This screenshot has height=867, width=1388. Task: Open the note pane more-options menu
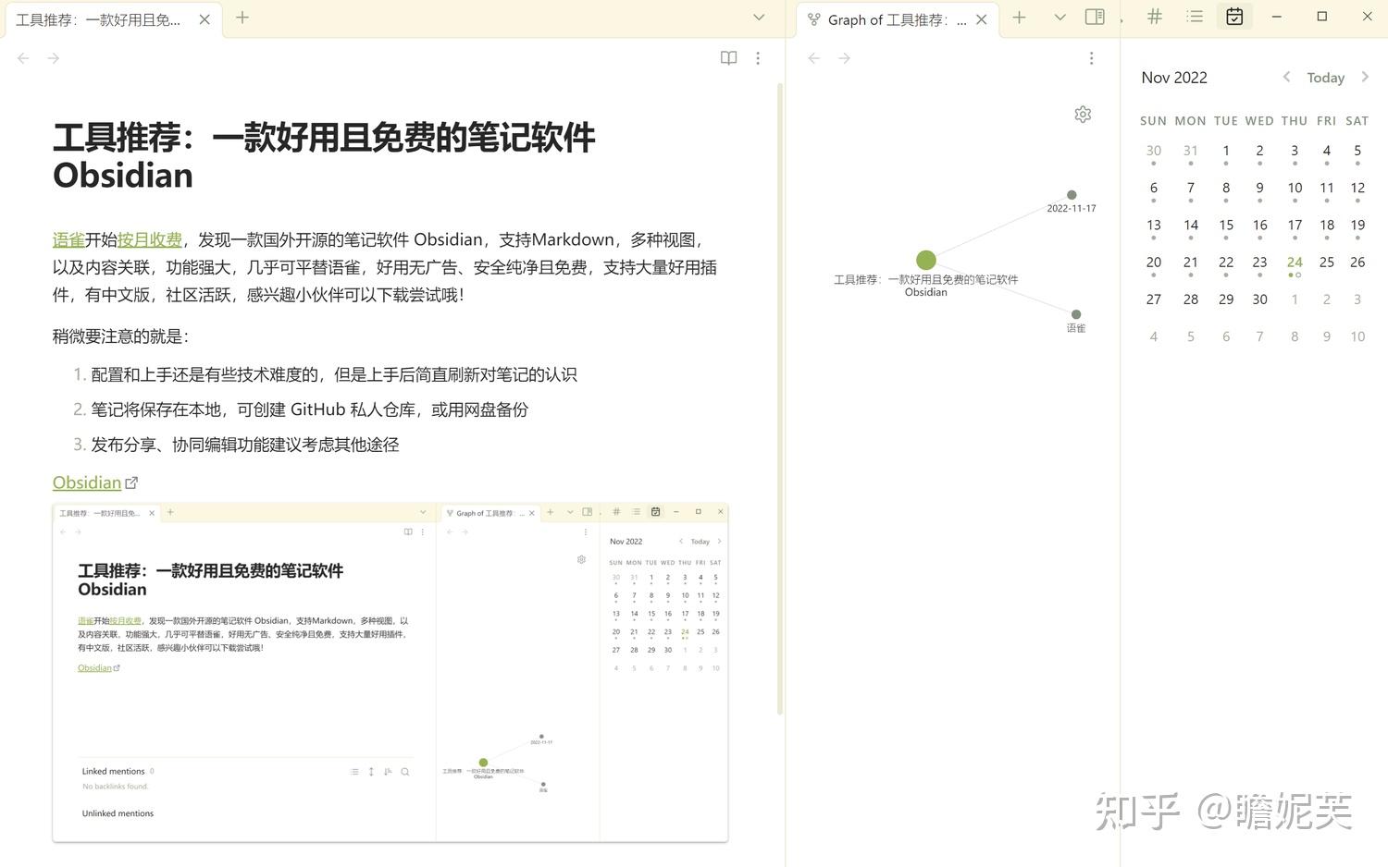tap(758, 57)
